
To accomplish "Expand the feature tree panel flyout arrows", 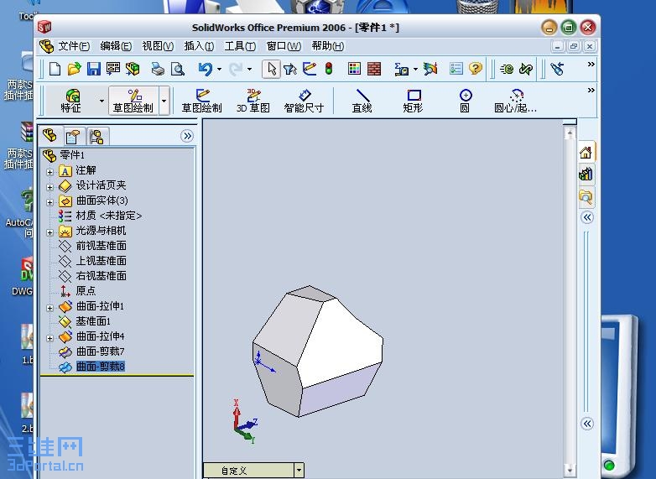I will click(187, 136).
